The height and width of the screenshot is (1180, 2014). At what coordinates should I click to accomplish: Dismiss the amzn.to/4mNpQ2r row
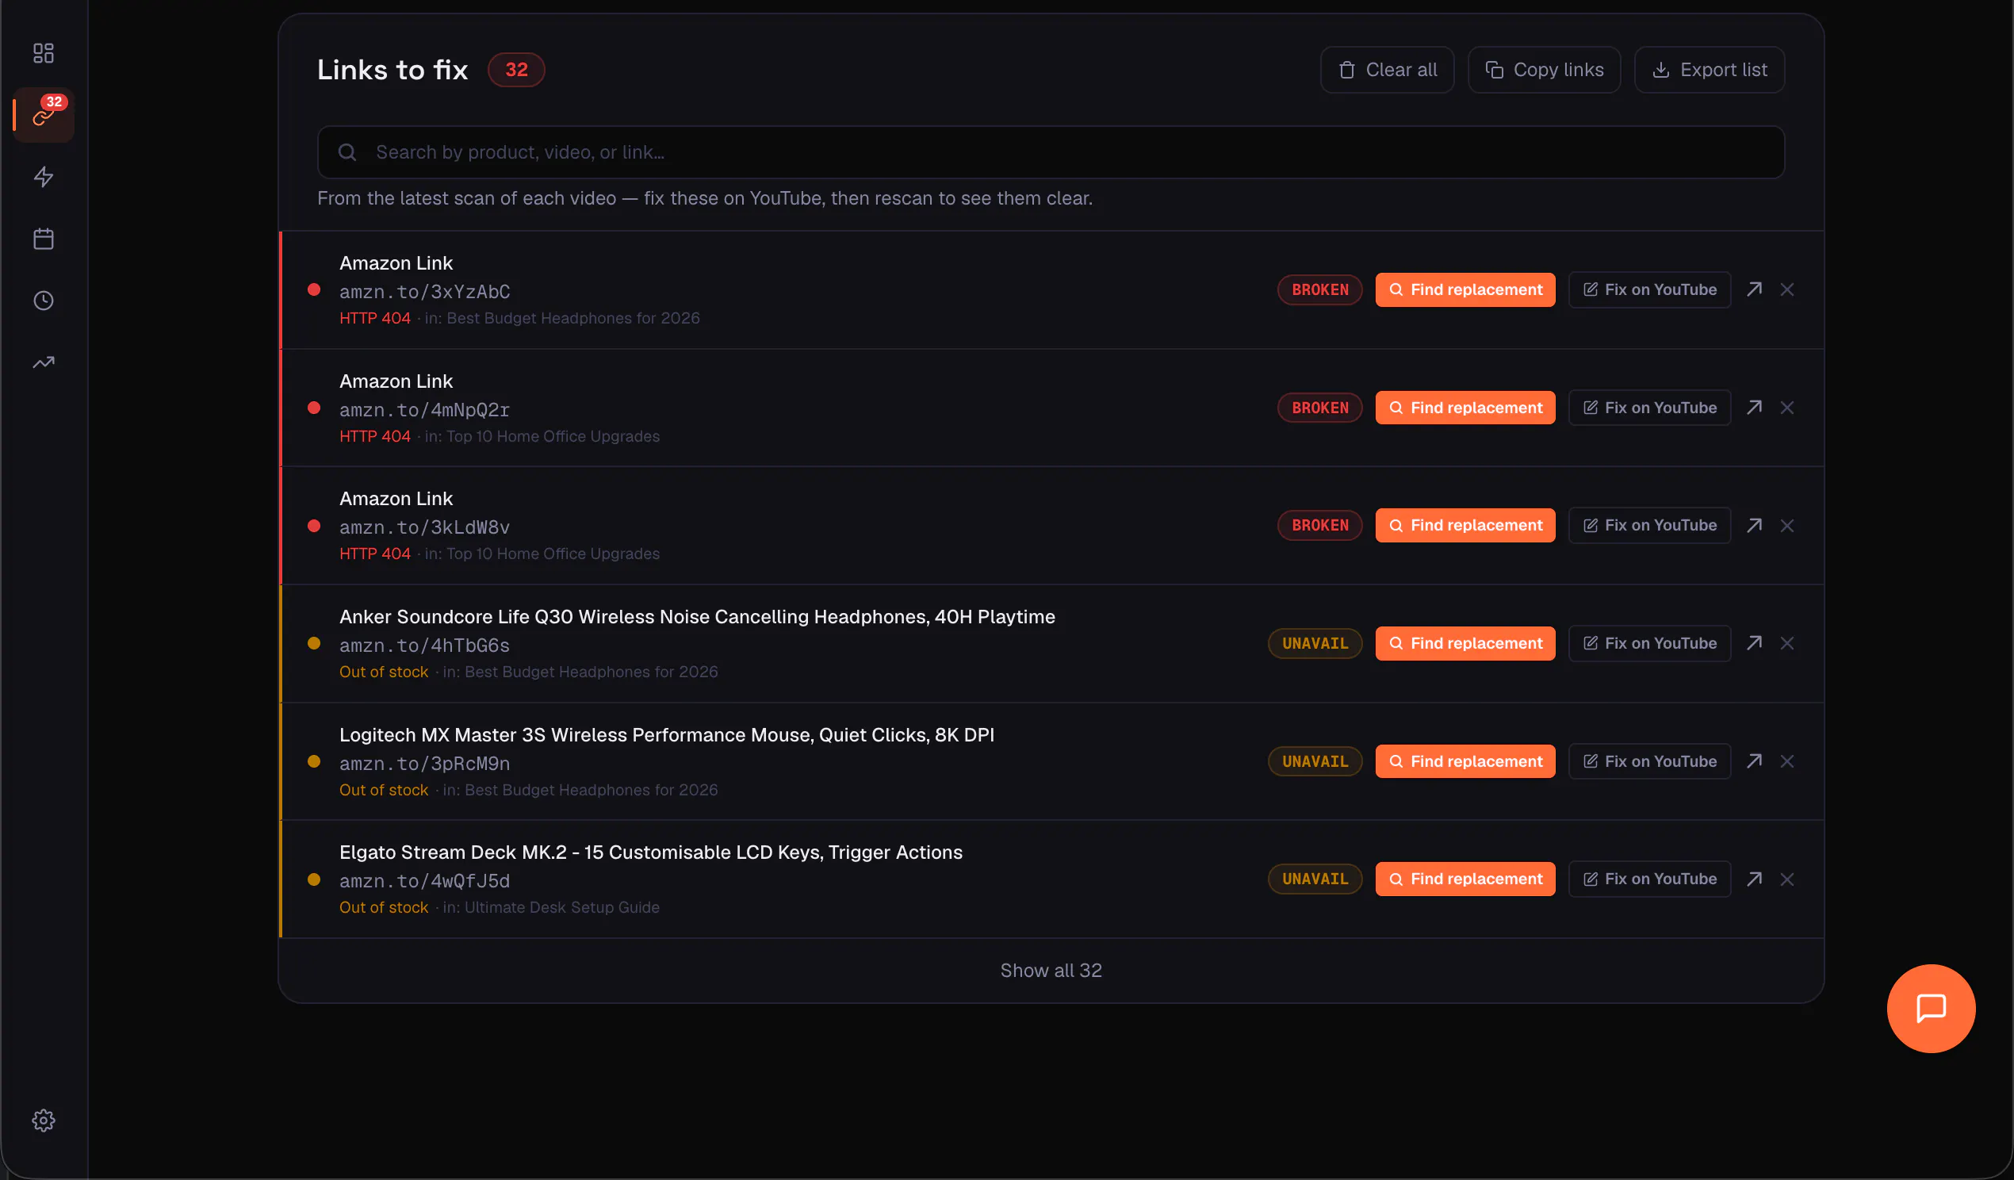(x=1787, y=408)
